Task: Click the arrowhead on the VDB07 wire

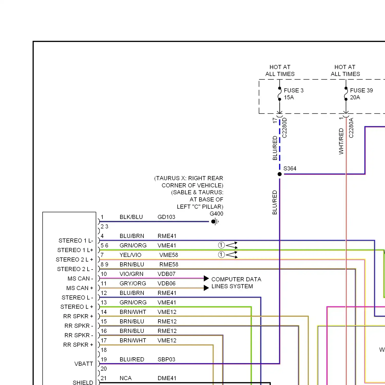Action: tap(206, 278)
